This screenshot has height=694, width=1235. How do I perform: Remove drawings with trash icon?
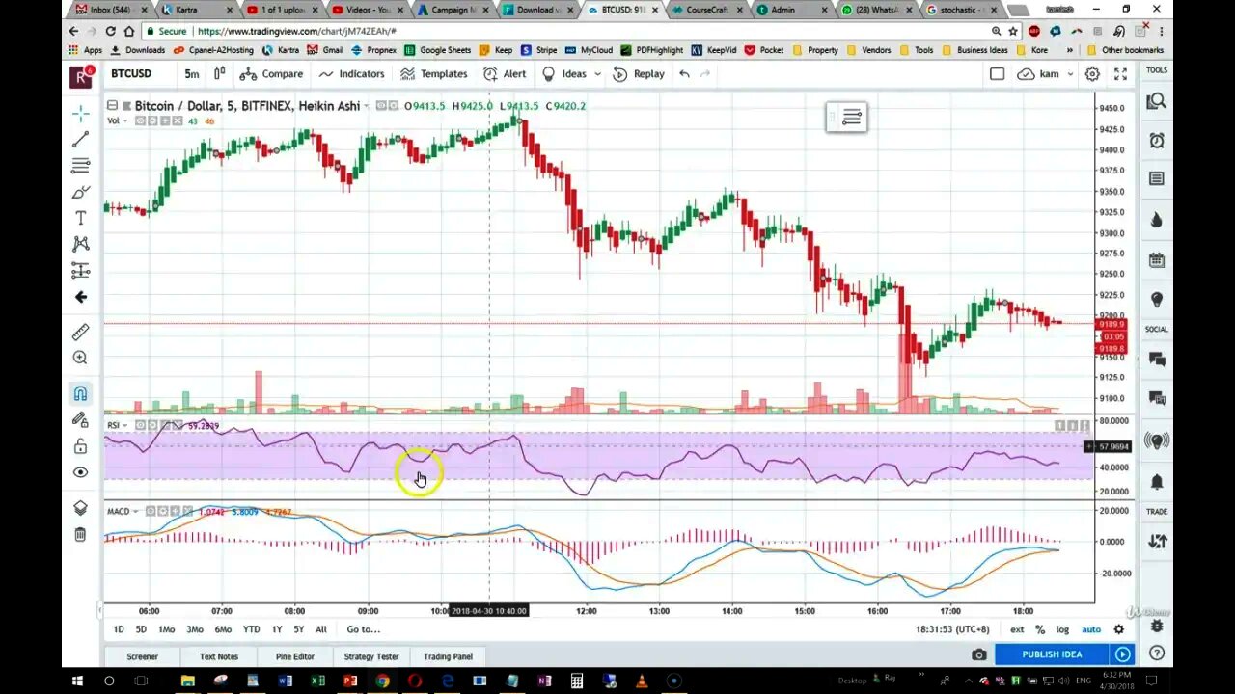coord(81,534)
